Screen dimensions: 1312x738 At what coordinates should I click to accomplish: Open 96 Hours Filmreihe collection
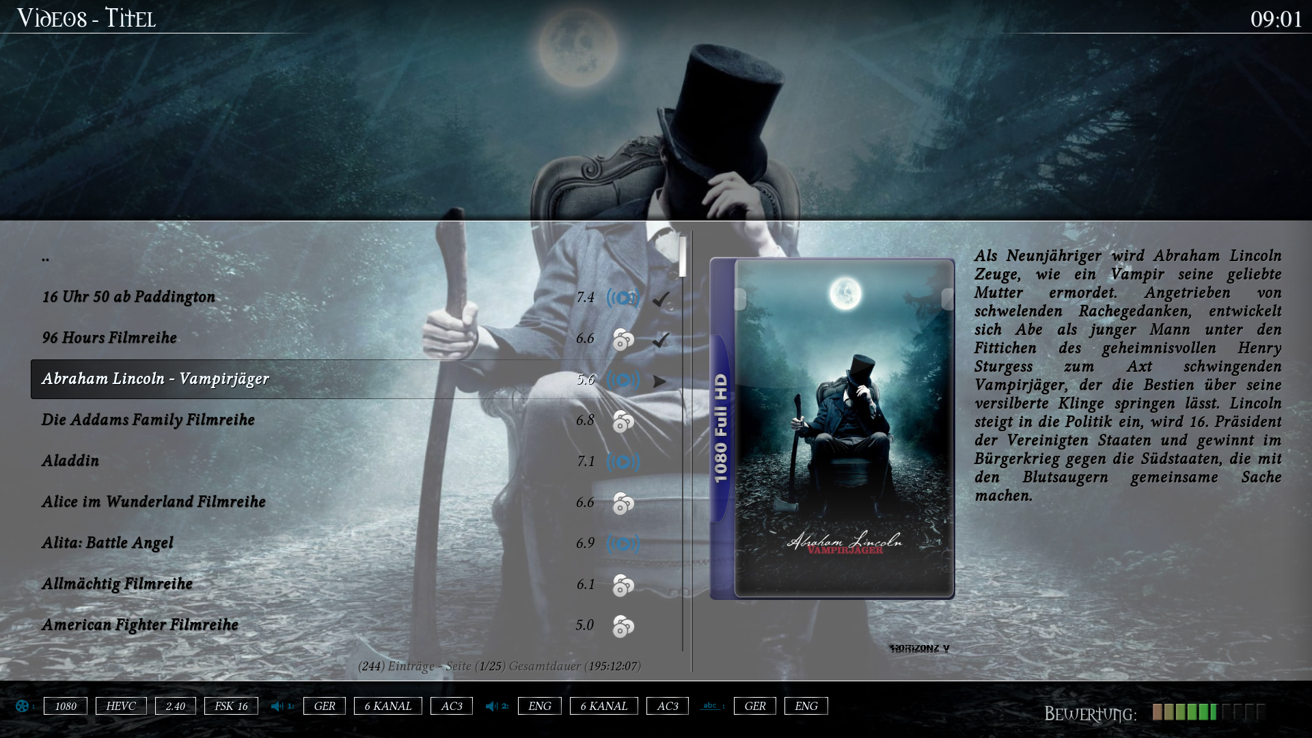pos(356,338)
